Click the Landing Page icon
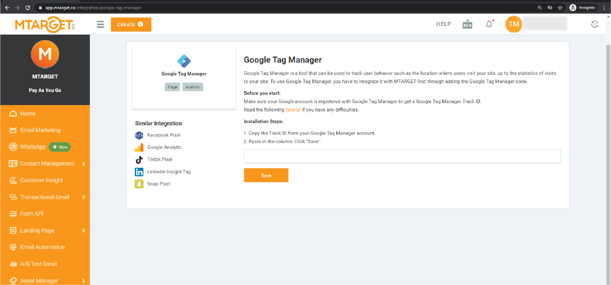This screenshot has height=285, width=611. (x=13, y=231)
